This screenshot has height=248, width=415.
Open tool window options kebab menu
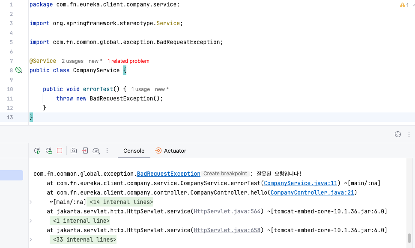tap(409, 134)
